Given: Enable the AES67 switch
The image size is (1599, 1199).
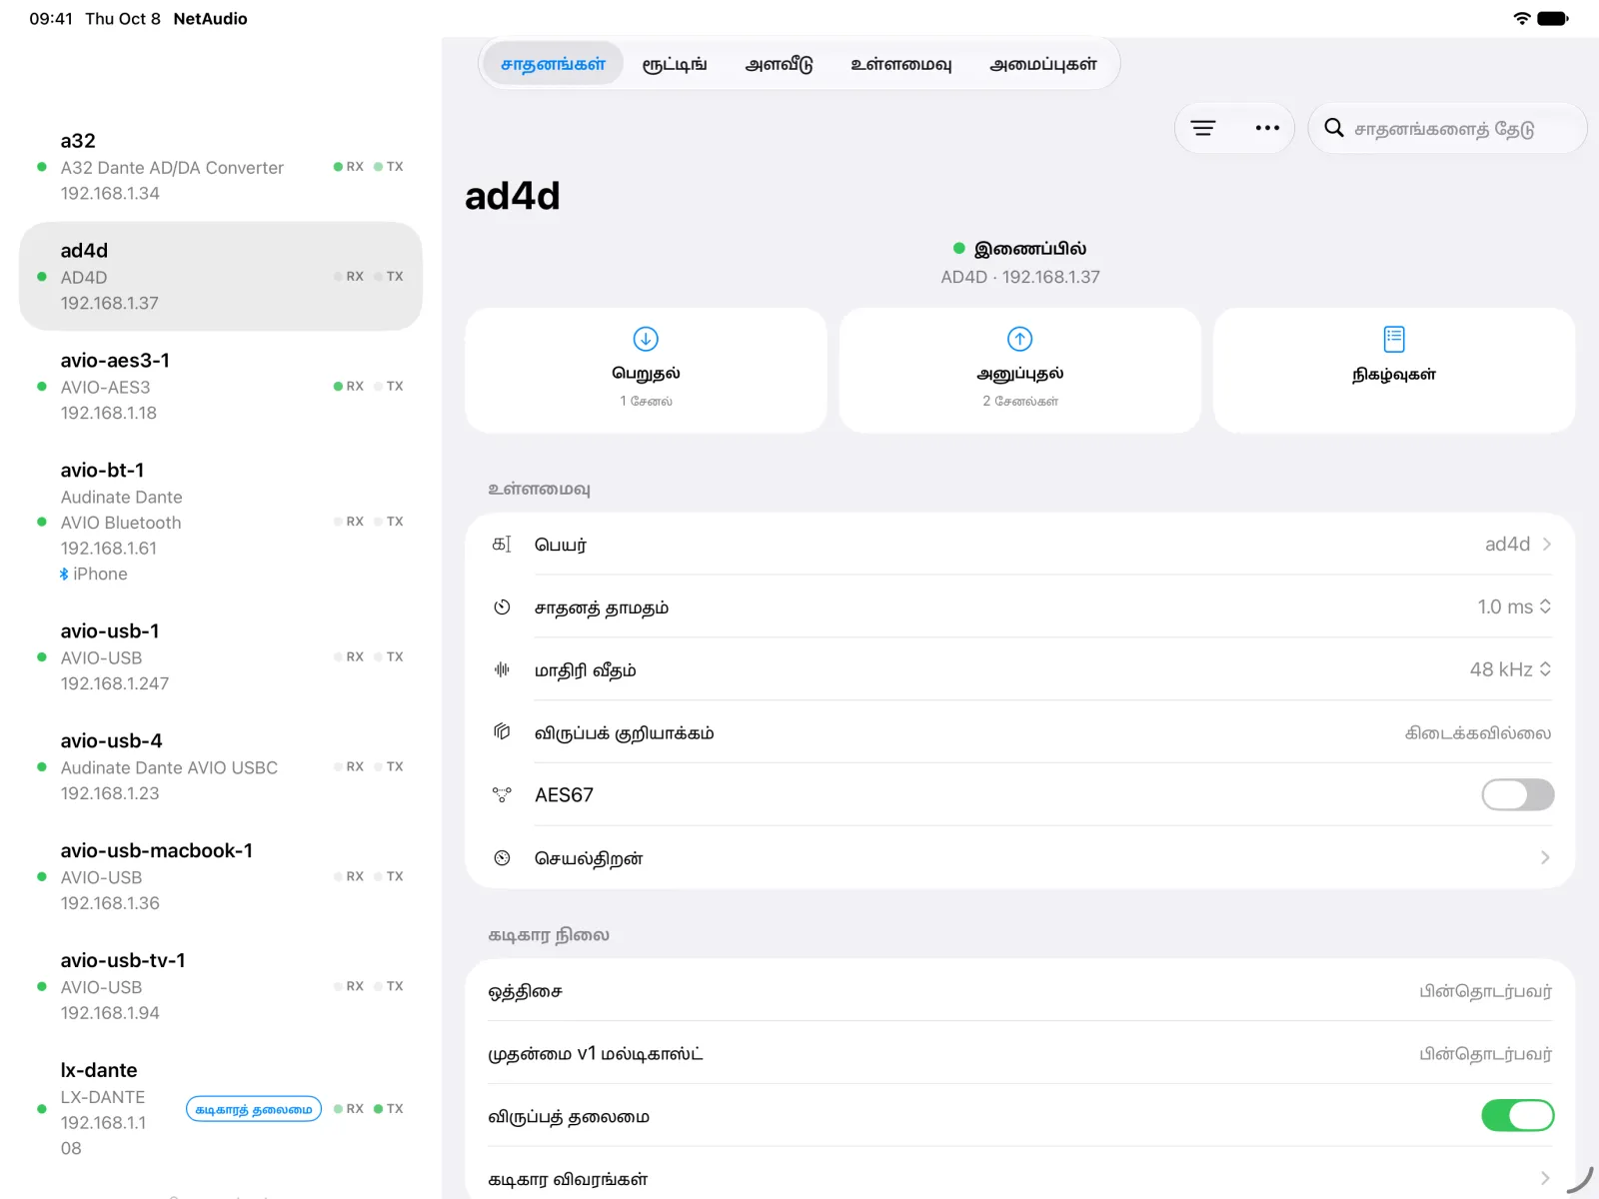Looking at the screenshot, I should 1517,794.
